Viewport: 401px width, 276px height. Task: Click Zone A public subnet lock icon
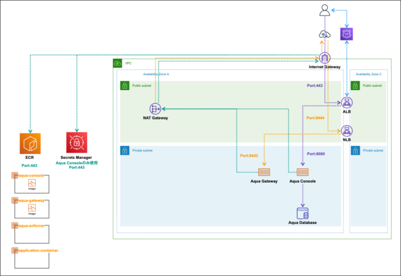(125, 86)
